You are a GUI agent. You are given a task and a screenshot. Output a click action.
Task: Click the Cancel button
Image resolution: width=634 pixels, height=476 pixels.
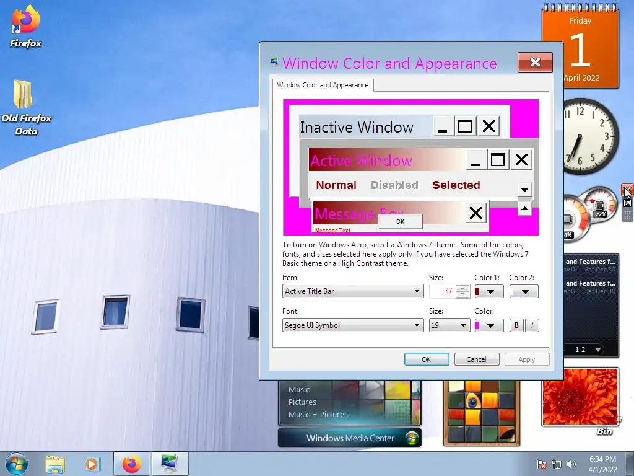(476, 359)
